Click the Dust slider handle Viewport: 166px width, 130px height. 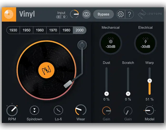tap(107, 94)
